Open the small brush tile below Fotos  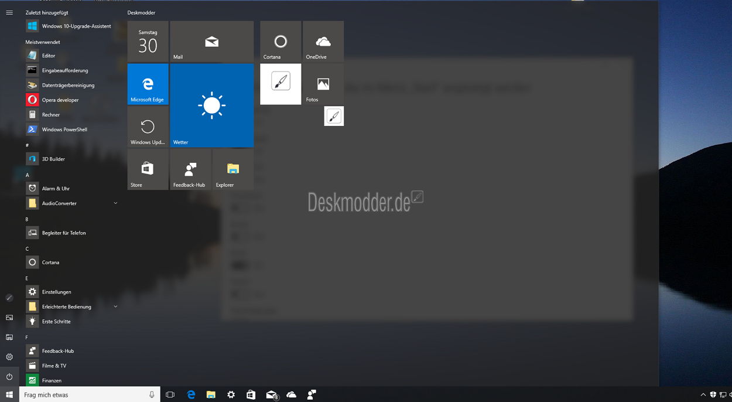334,116
